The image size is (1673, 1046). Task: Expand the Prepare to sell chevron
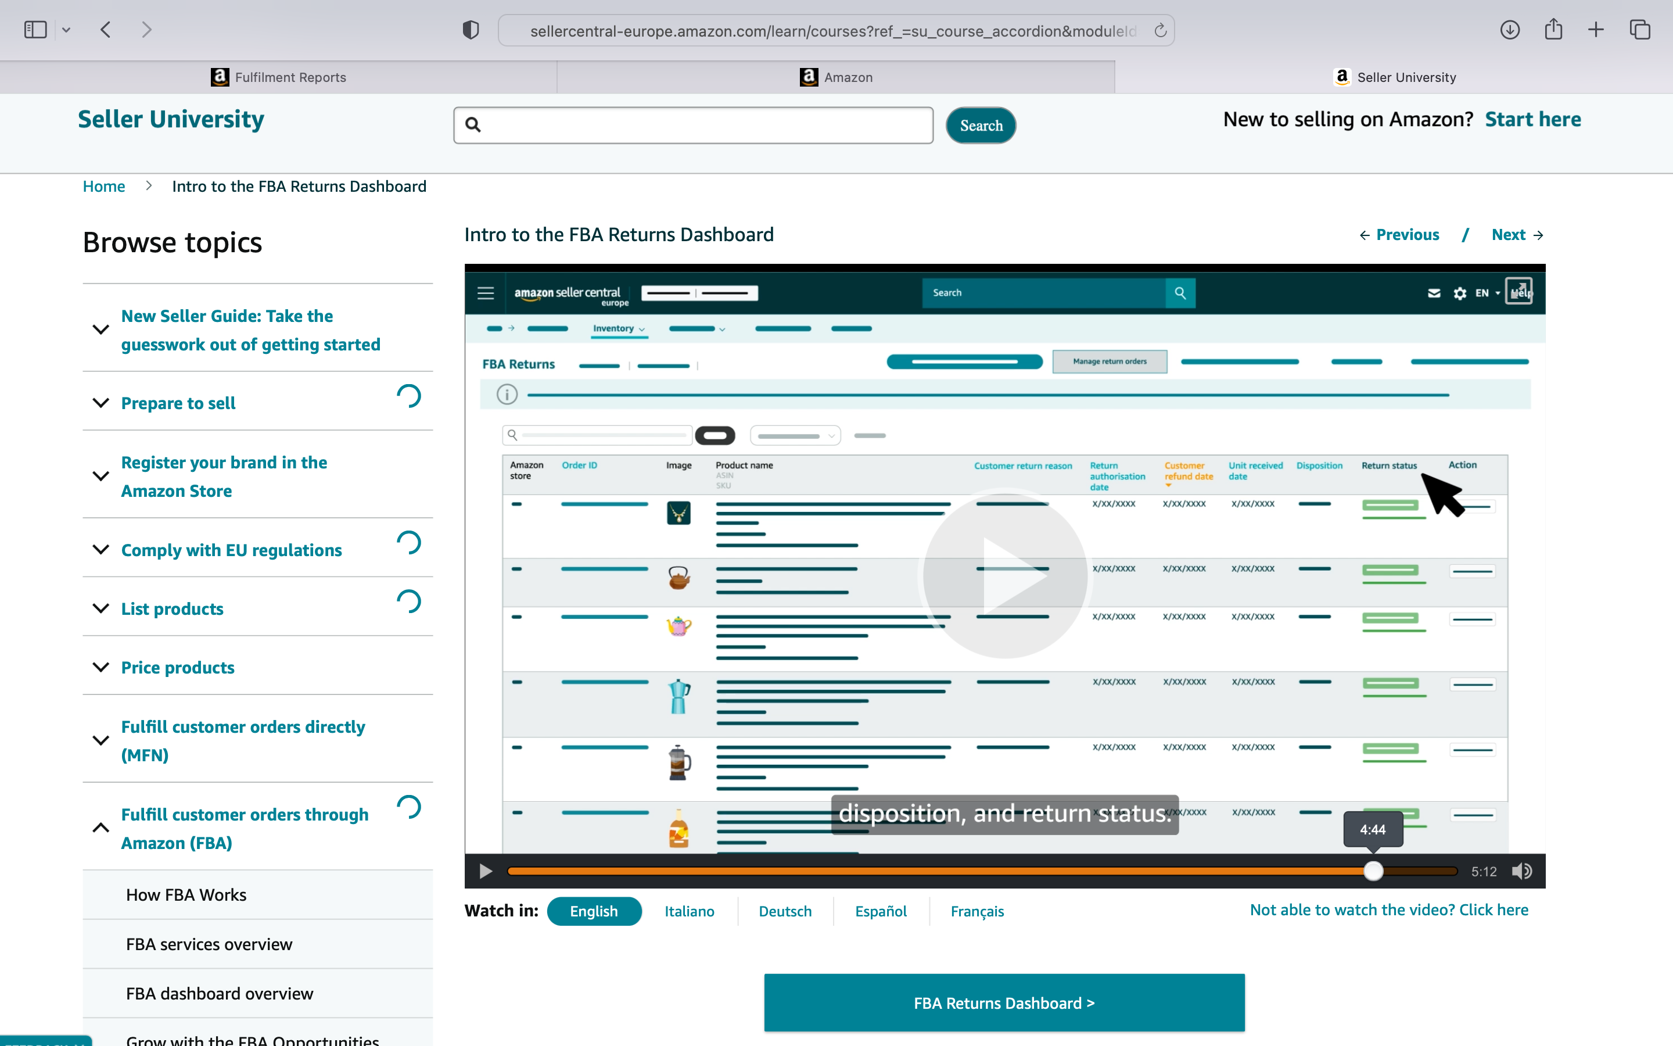click(101, 403)
